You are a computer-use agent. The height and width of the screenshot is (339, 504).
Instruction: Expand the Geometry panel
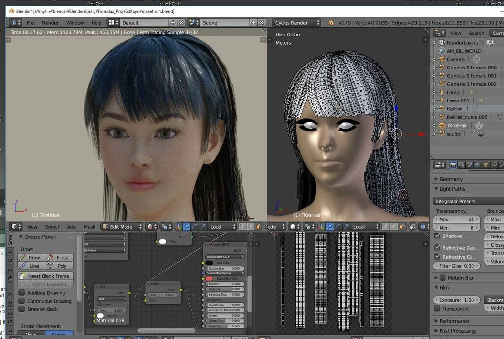pos(436,179)
